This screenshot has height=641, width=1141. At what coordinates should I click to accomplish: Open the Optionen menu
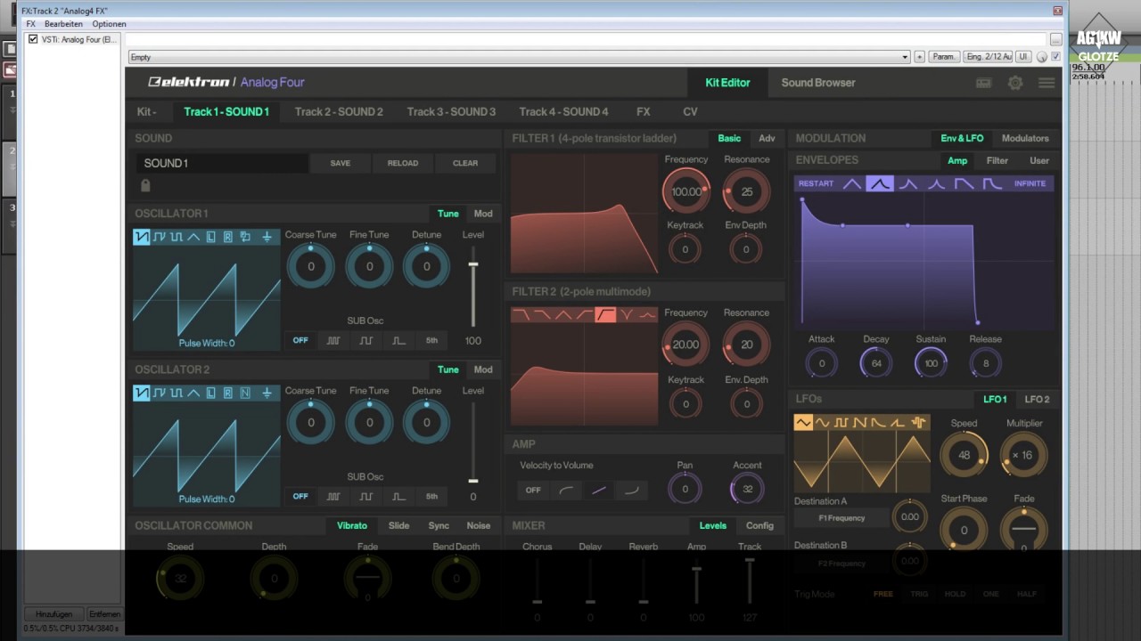point(109,24)
